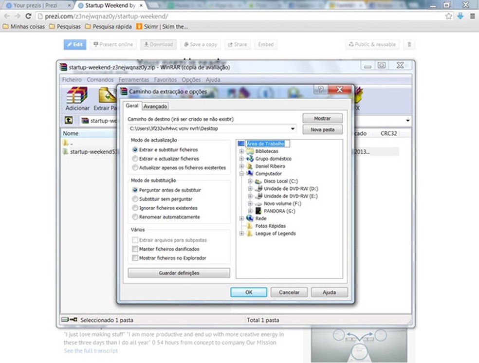
Task: Click the Ajuda button in dialog
Action: pos(329,292)
